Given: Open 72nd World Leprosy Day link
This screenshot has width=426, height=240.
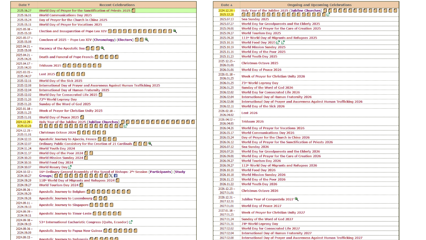Looking at the screenshot, I should [58, 100].
